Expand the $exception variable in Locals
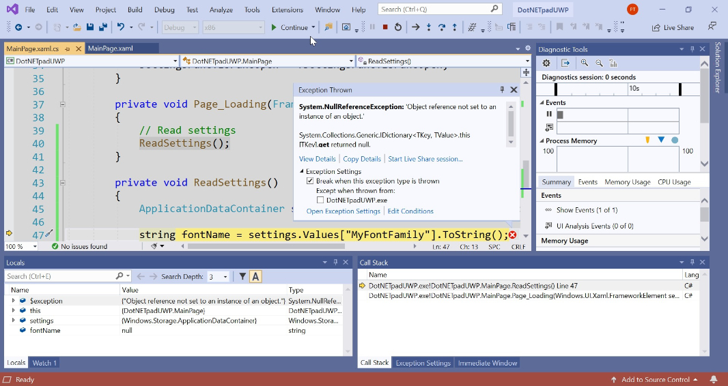This screenshot has width=728, height=386. pyautogui.click(x=13, y=300)
